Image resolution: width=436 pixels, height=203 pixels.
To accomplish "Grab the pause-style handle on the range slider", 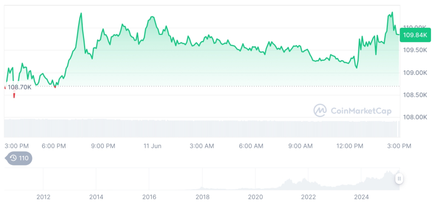I will 399,179.
